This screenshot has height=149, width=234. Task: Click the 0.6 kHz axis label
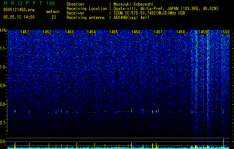(3, 142)
